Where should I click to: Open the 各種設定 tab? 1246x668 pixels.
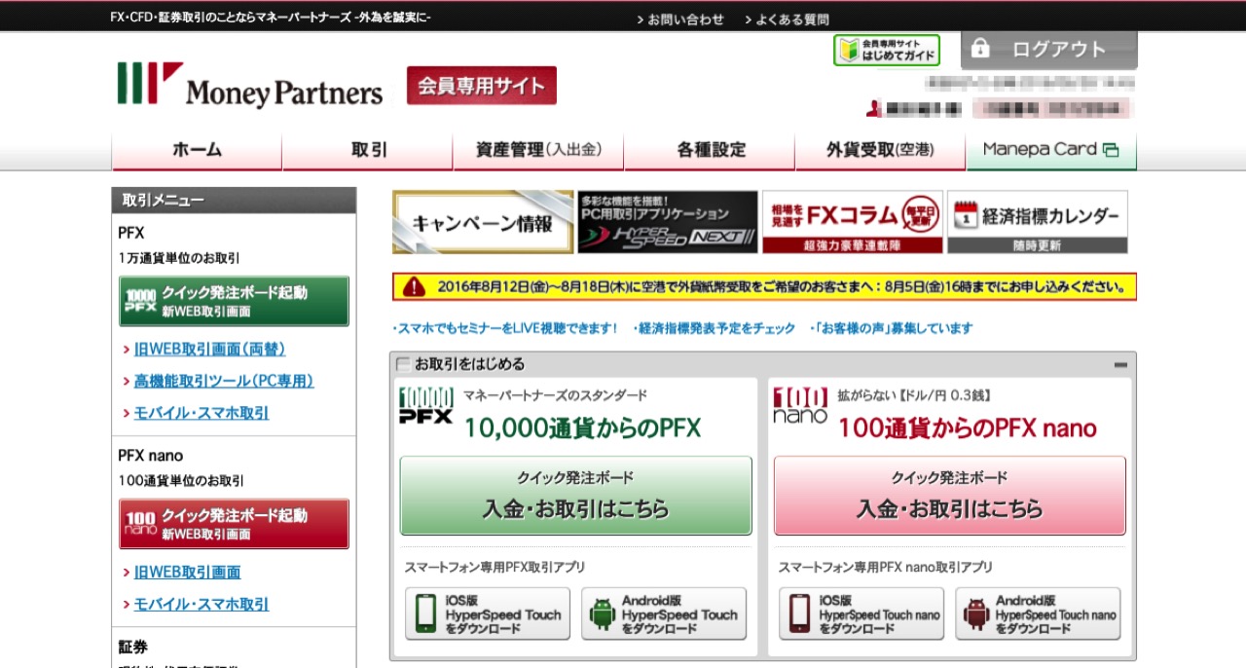point(710,151)
